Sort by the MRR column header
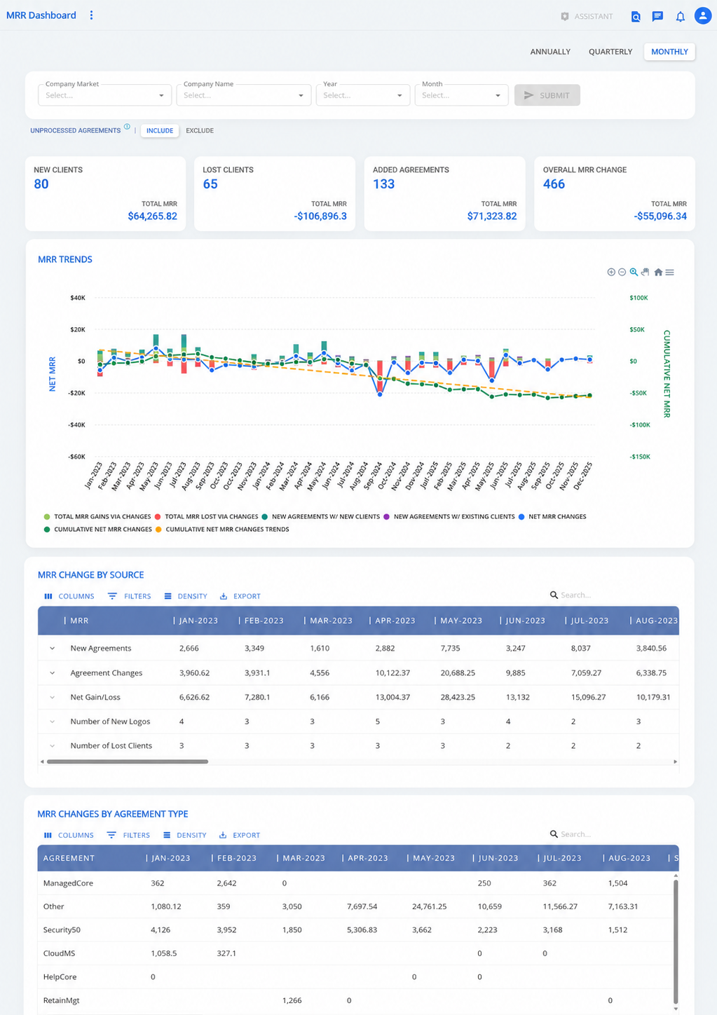The image size is (717, 1015). (79, 621)
